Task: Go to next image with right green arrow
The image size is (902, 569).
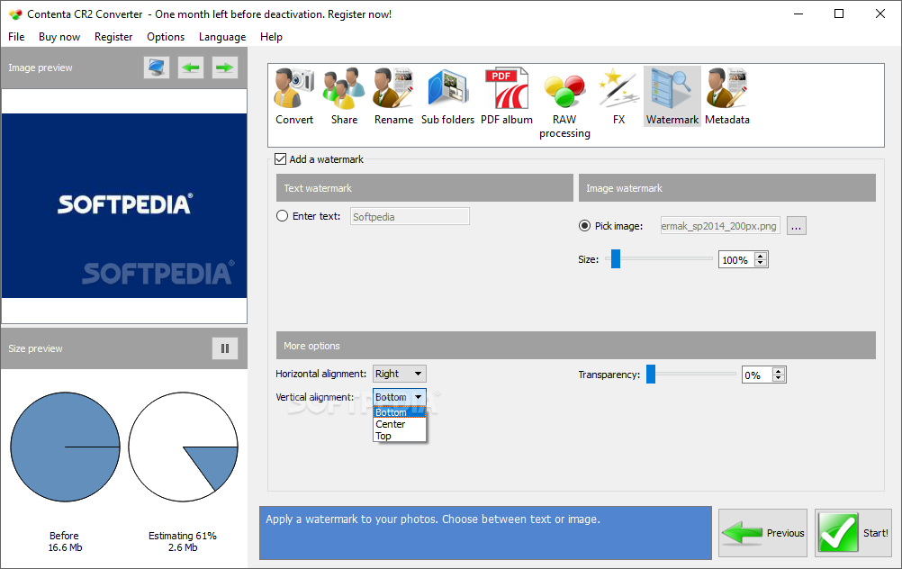Action: click(x=224, y=68)
